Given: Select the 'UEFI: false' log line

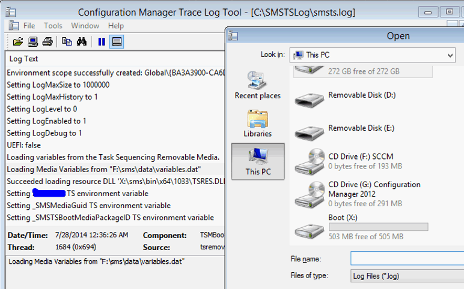Looking at the screenshot, I should 115,145.
